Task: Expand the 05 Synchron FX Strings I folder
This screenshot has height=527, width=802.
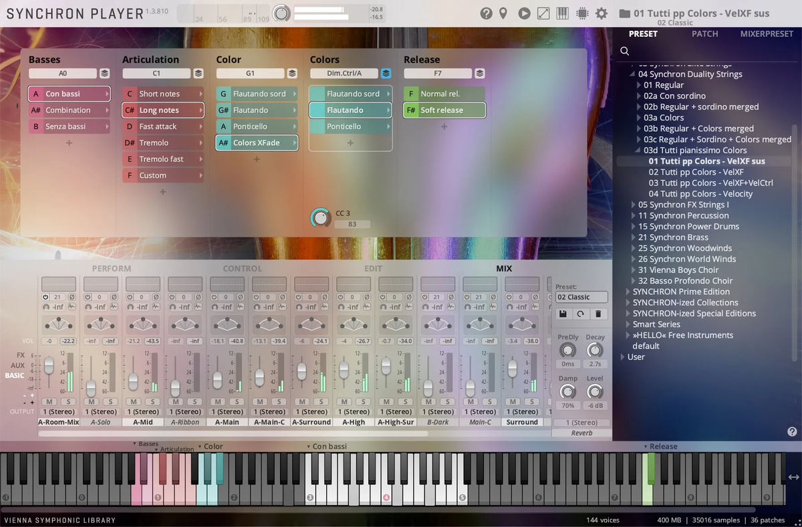Action: tap(633, 205)
